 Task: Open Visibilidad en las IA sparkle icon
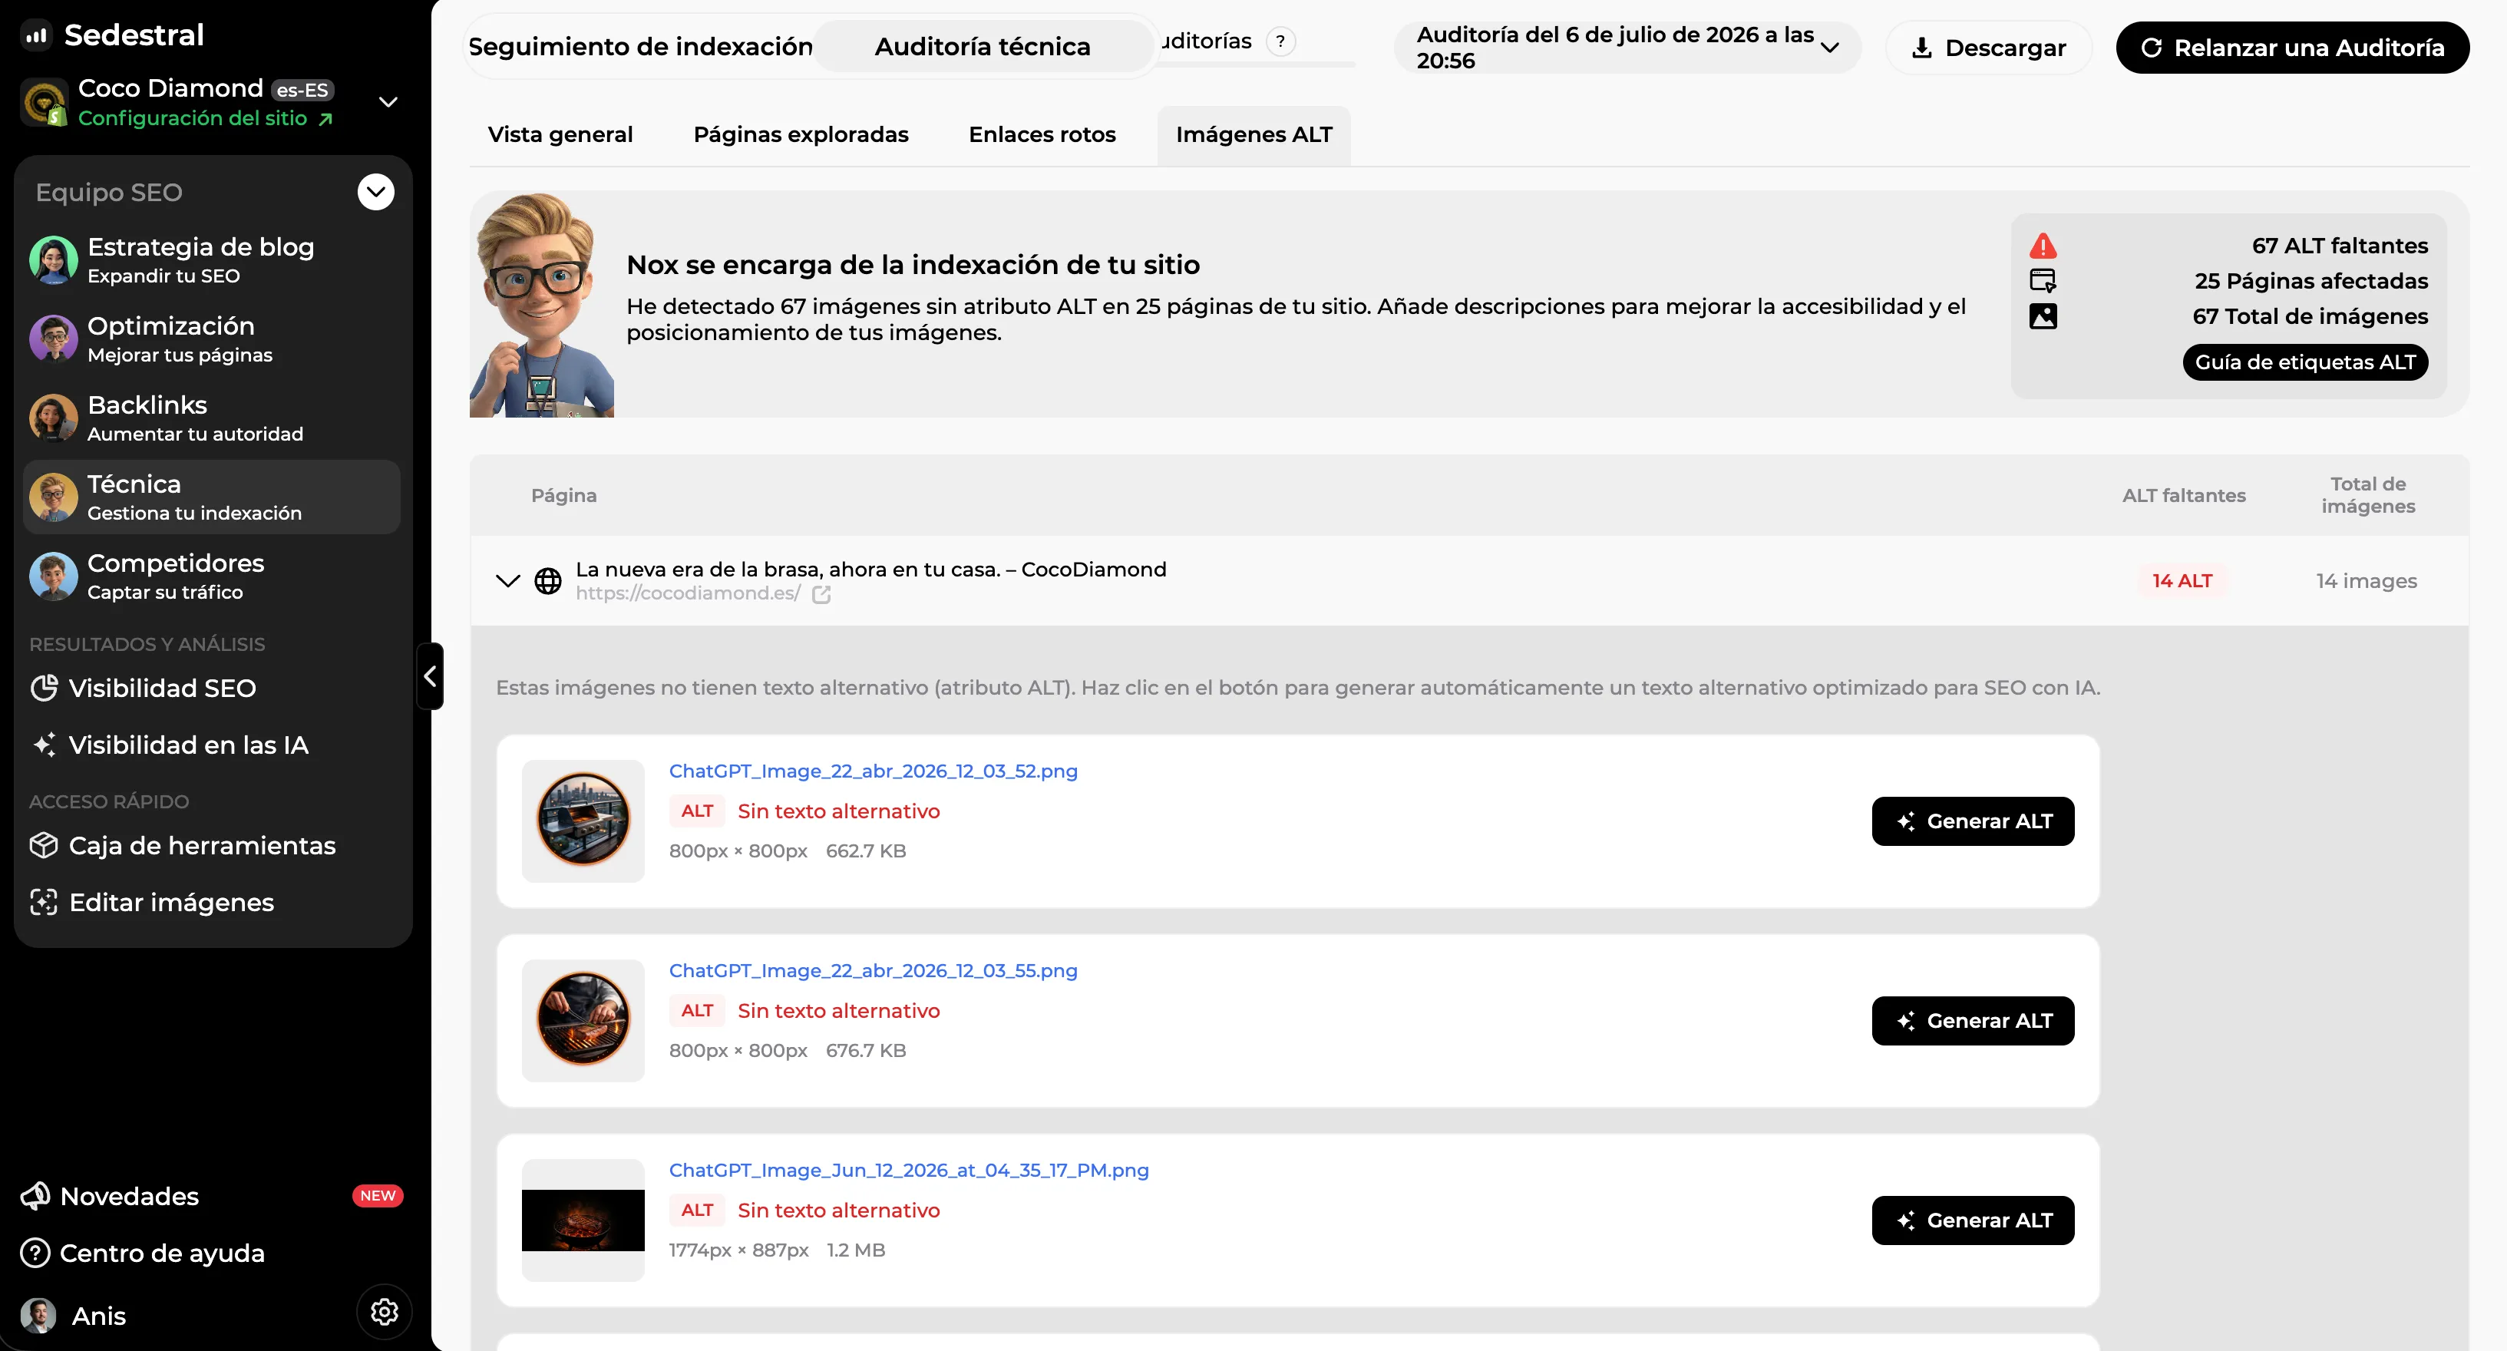click(44, 745)
